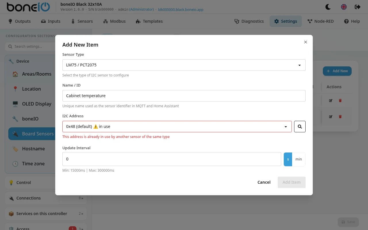Close the Add New Item dialog
This screenshot has height=230, width=368.
(x=306, y=42)
